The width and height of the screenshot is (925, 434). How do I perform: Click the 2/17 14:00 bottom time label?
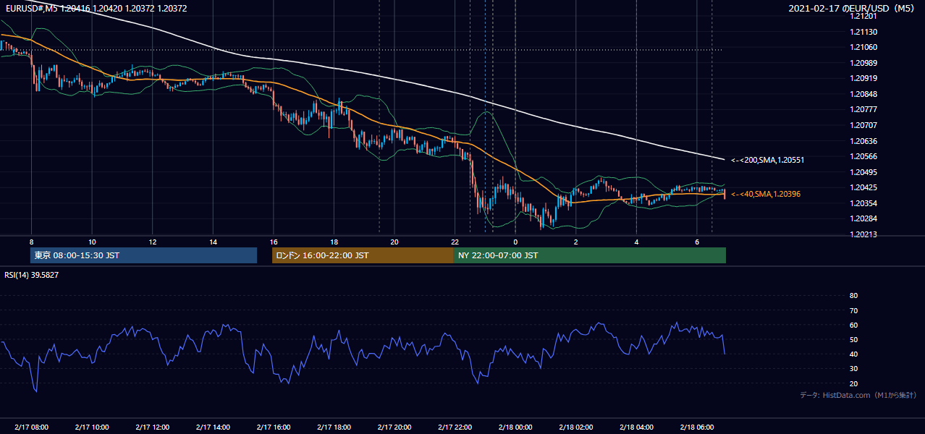click(x=213, y=427)
